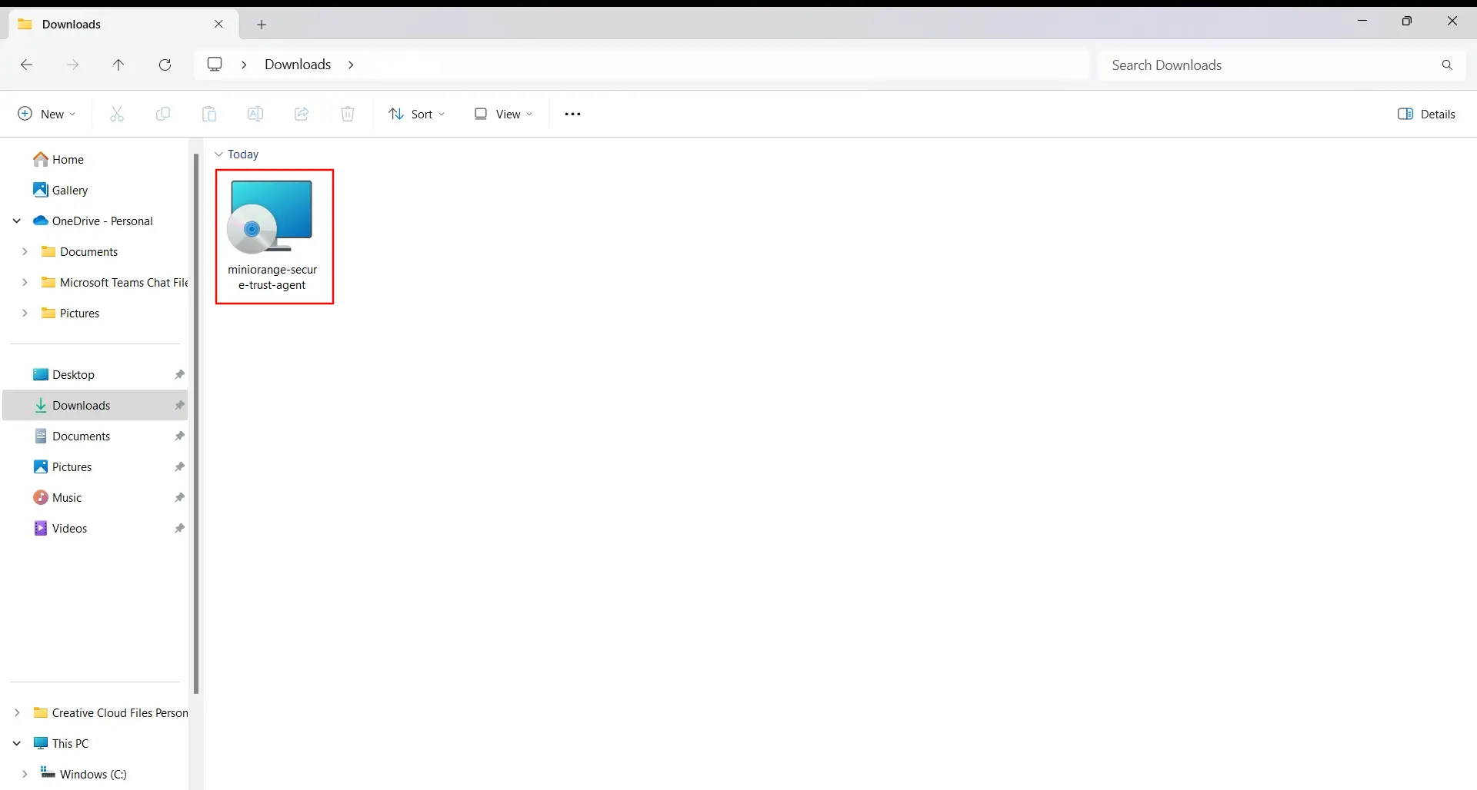Click the Rename icon in toolbar

pos(255,114)
